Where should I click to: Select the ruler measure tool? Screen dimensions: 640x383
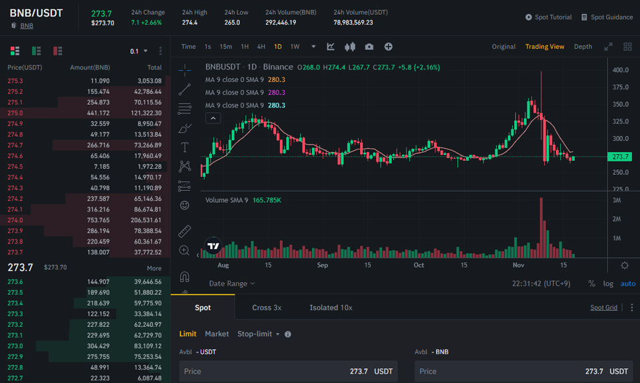pos(185,231)
